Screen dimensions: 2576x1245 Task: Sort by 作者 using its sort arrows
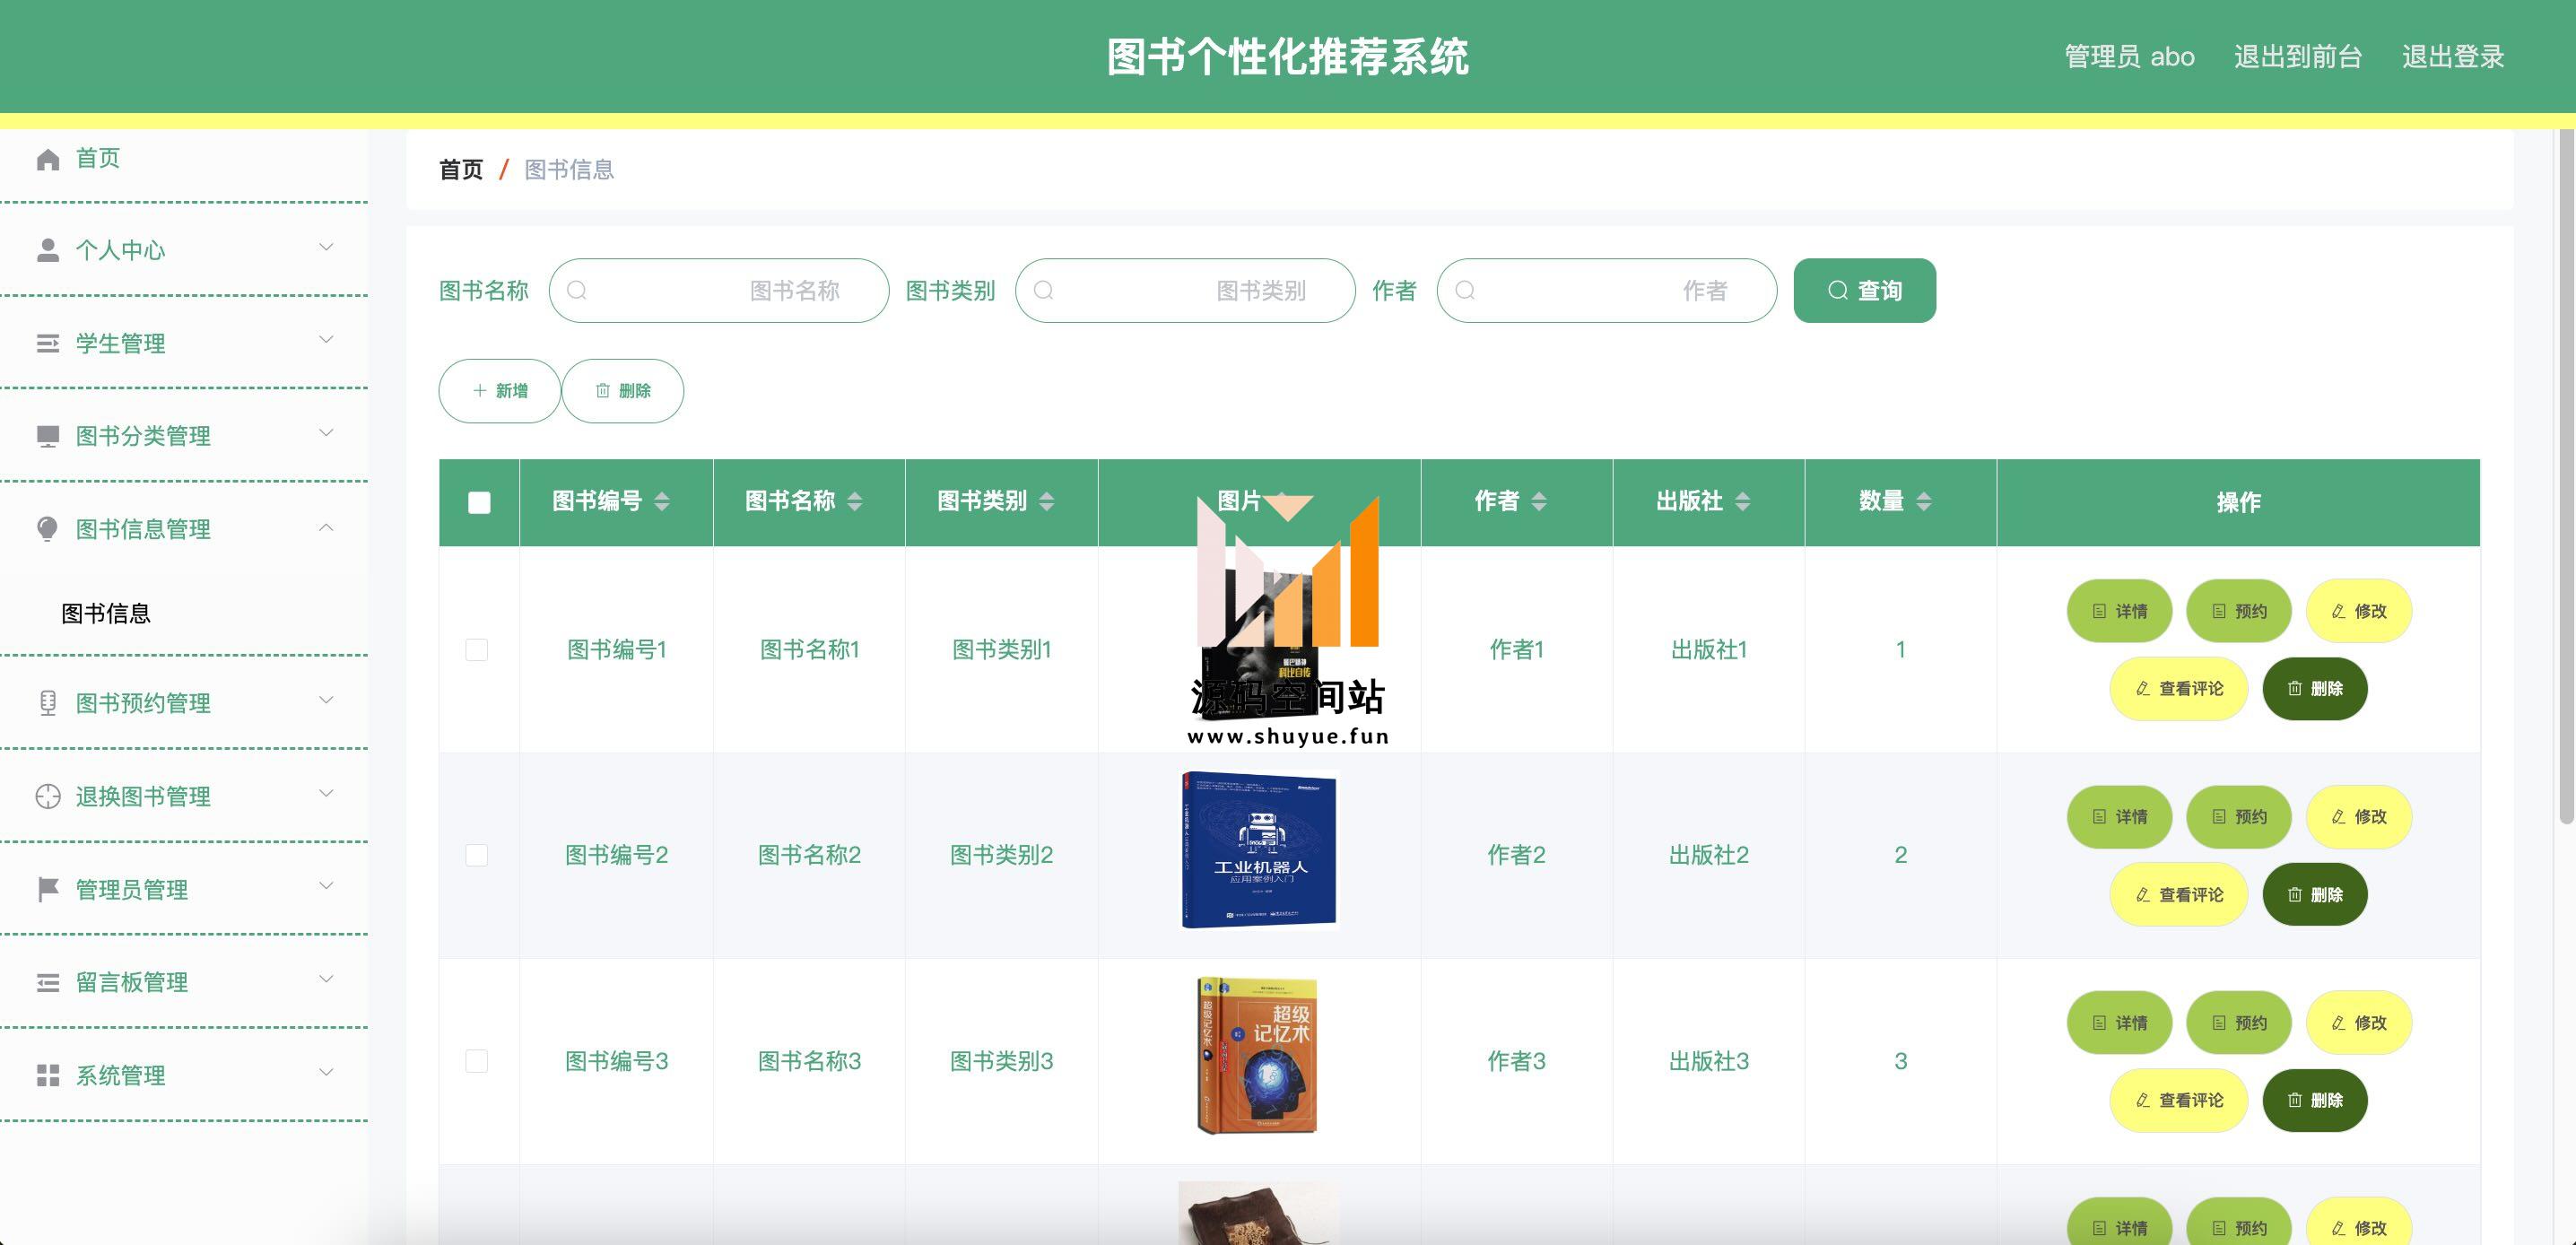pos(1539,501)
